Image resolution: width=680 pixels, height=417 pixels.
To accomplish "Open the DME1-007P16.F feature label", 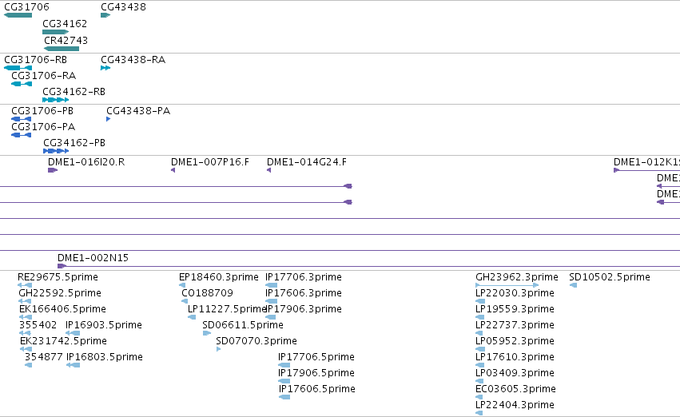I will click(210, 161).
